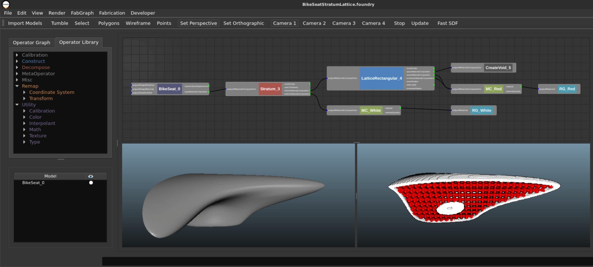Select the LatticeRectangular_4 node
The width and height of the screenshot is (593, 267).
[x=382, y=78]
